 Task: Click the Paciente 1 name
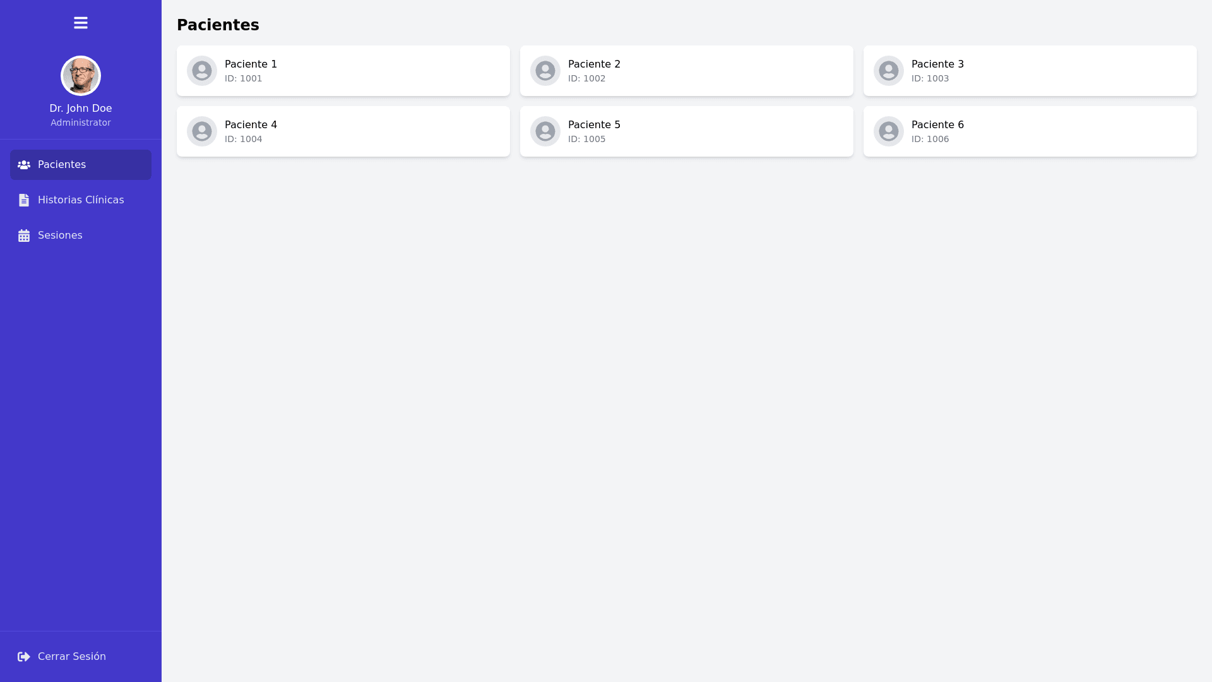251,64
